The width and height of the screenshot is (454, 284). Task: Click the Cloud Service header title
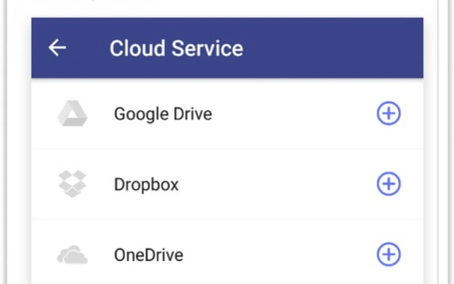click(x=176, y=48)
